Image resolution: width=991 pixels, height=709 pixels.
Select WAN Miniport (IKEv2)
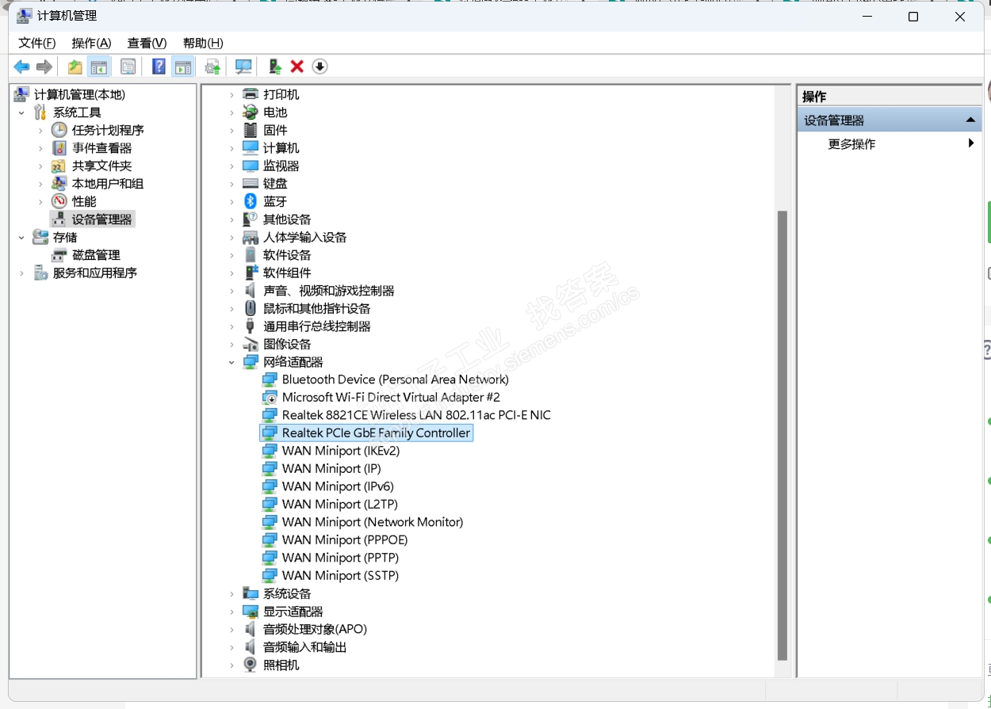(341, 451)
